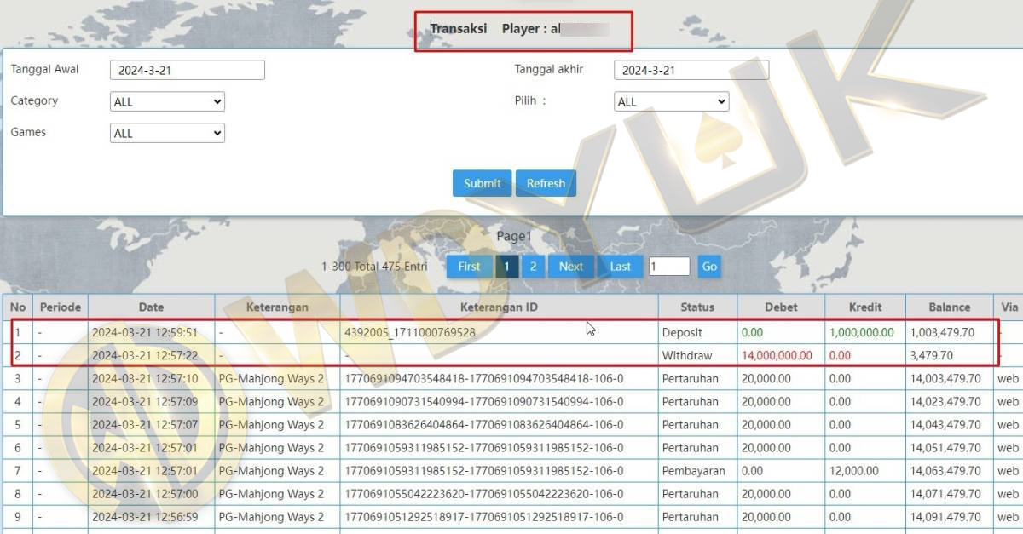This screenshot has height=534, width=1023.
Task: Click the Keterangan ID column header
Action: (499, 307)
